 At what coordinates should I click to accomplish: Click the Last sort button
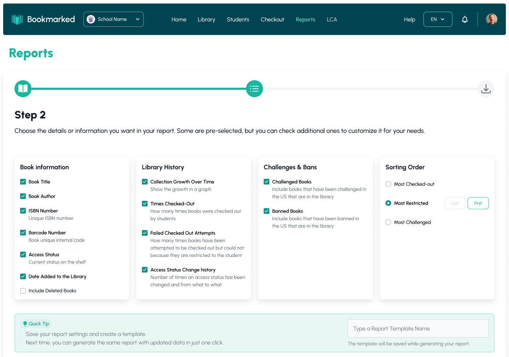pos(455,203)
